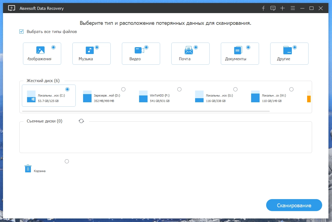332x222 pixels.
Task: Toggle the Почта type selector
Action: point(195,47)
